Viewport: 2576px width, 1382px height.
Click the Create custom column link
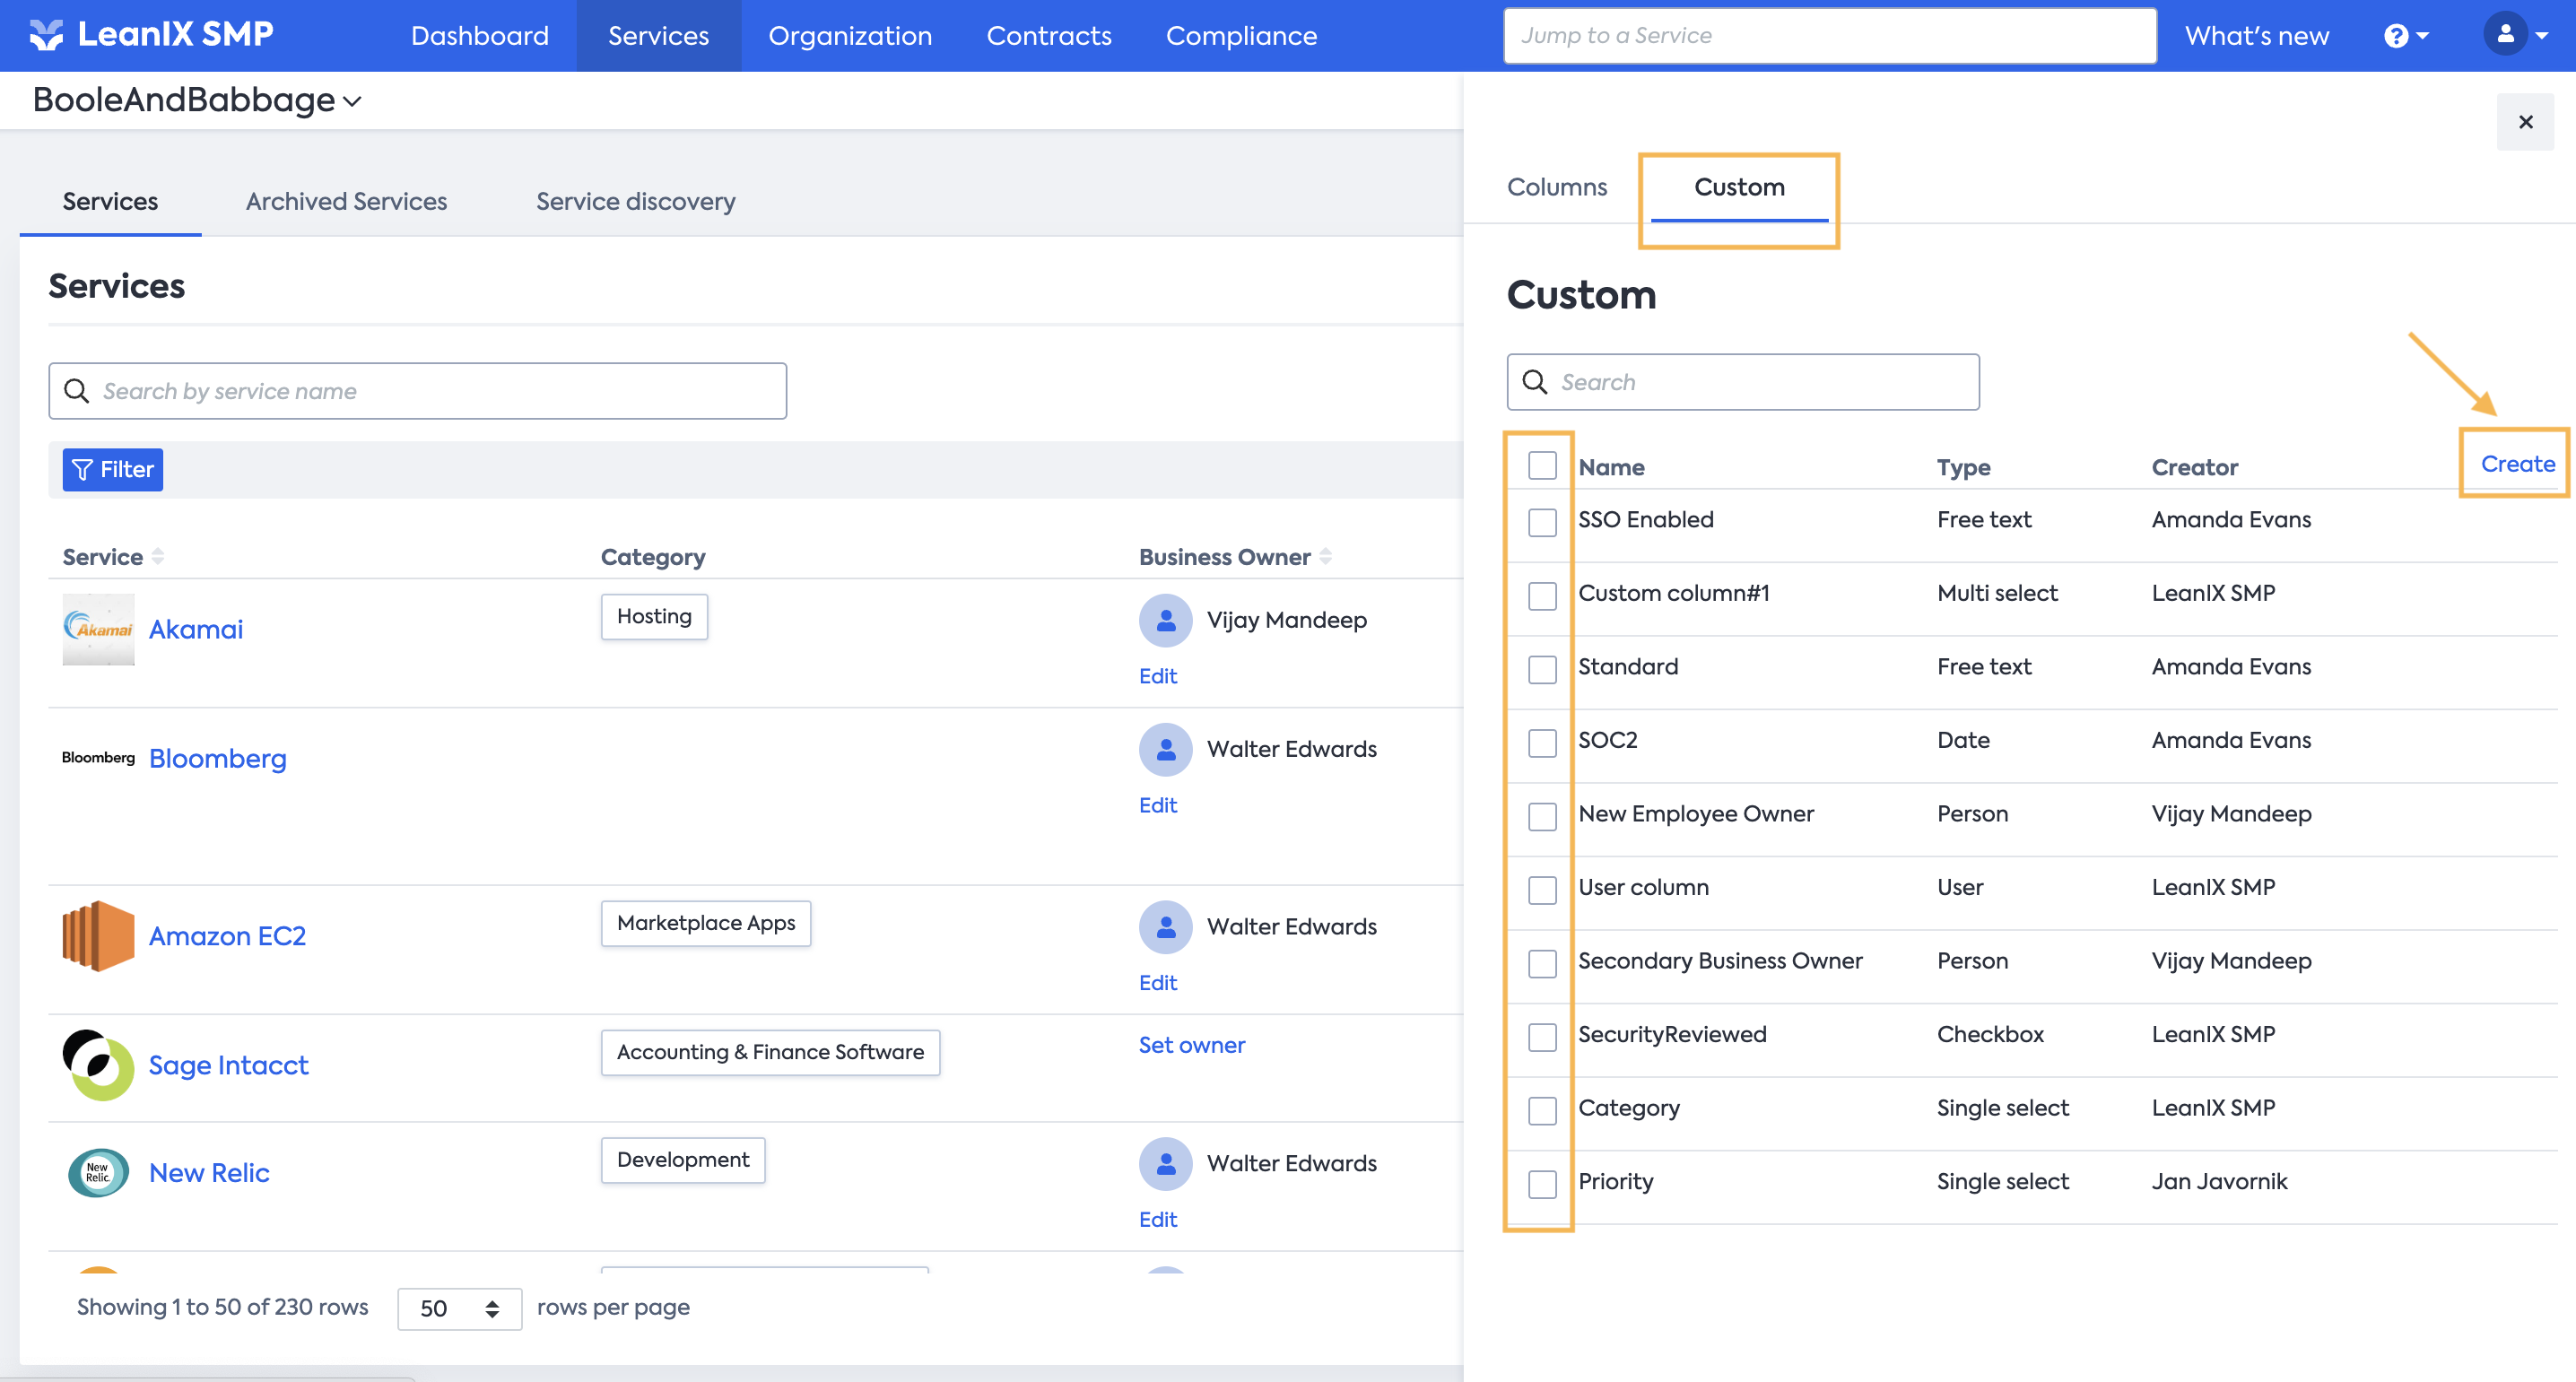[2516, 464]
